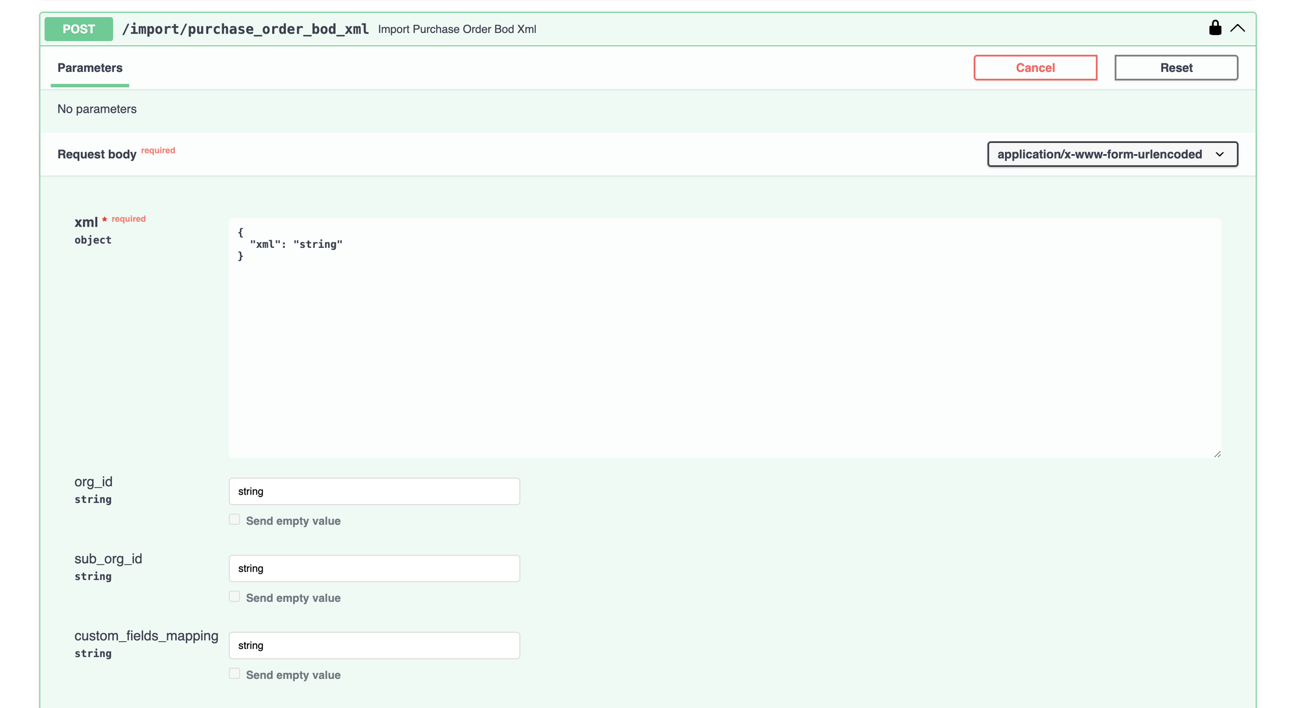Click the POST method badge
Viewport: 1296px width, 708px height.
pyautogui.click(x=79, y=29)
